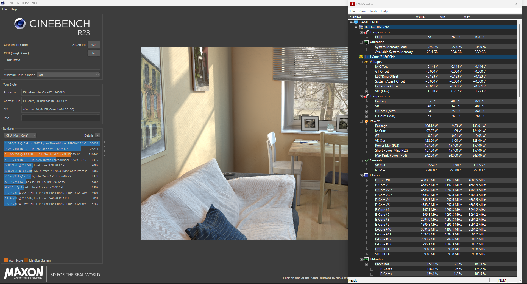Viewport: 527px width, 284px height.
Task: Select the Intel Xeon W-3265M ranking row
Action: [x=52, y=149]
